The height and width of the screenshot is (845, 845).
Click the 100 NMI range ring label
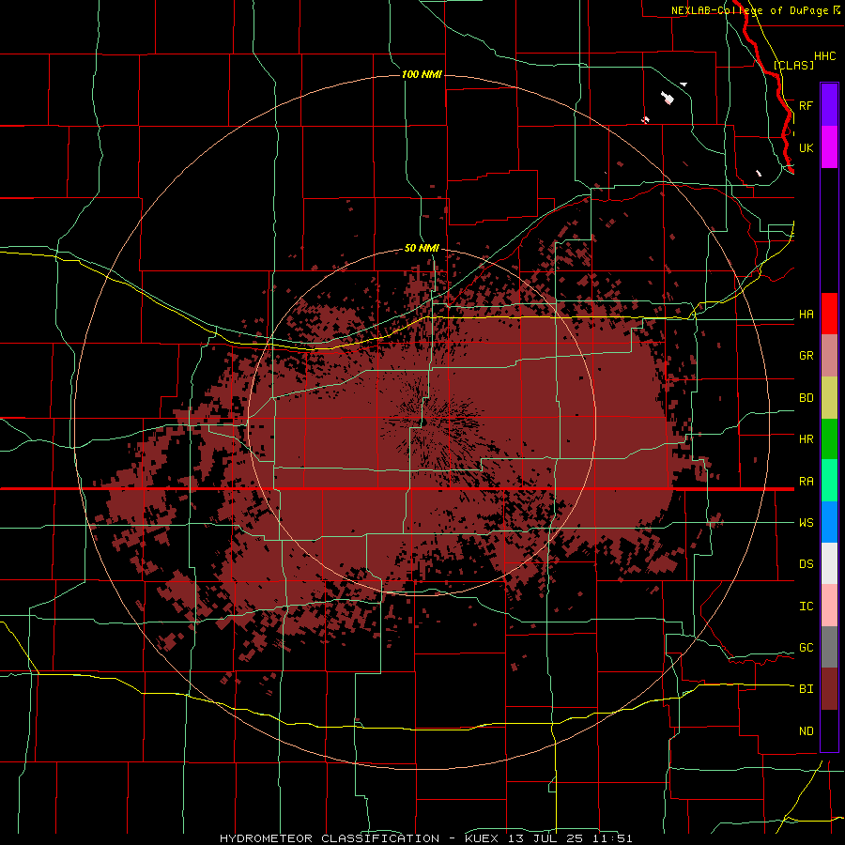422,74
